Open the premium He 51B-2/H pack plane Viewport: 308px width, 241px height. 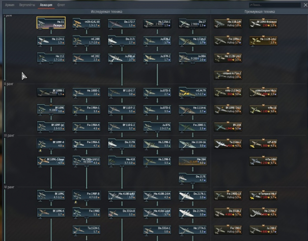click(x=228, y=23)
